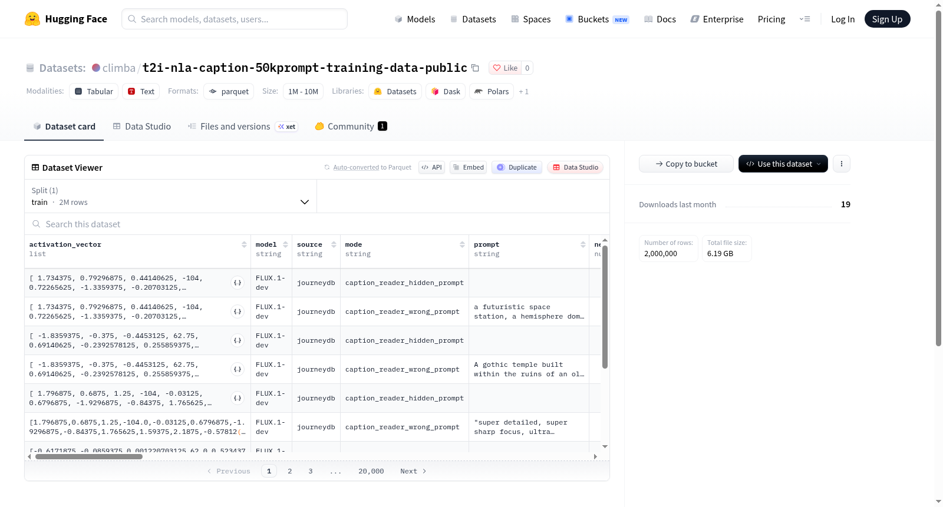Open the Use this dataset dropdown

pos(783,164)
